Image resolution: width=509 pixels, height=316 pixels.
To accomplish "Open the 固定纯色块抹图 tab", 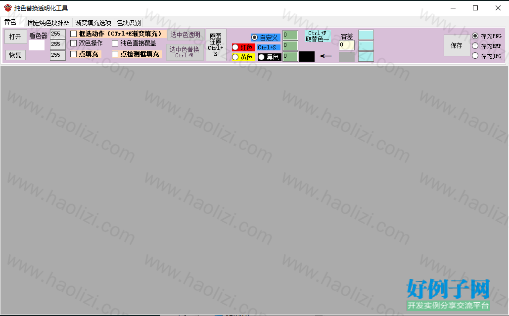I will [x=48, y=23].
